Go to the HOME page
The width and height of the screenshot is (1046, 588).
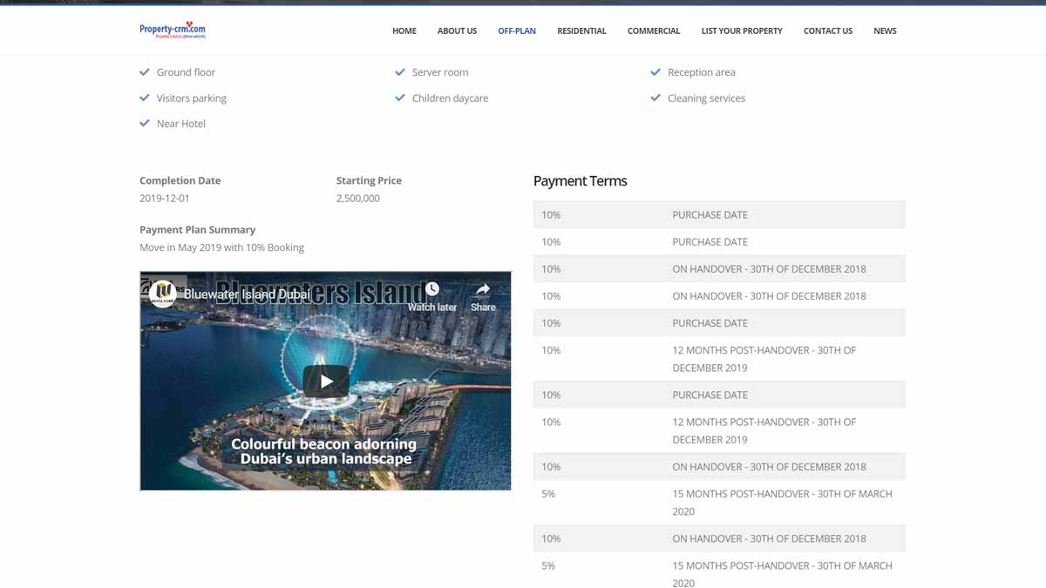pyautogui.click(x=404, y=31)
